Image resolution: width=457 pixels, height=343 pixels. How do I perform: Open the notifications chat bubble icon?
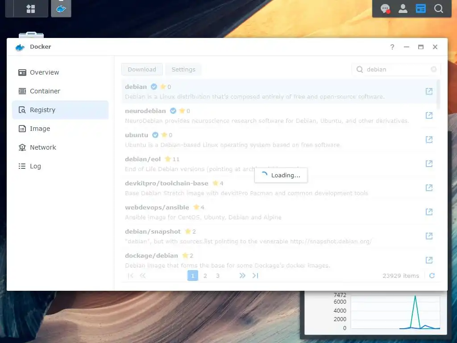pyautogui.click(x=385, y=9)
